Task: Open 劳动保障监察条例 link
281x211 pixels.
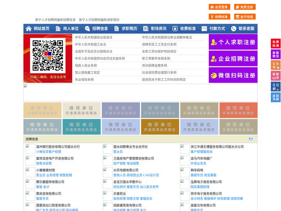Action: click(x=155, y=66)
